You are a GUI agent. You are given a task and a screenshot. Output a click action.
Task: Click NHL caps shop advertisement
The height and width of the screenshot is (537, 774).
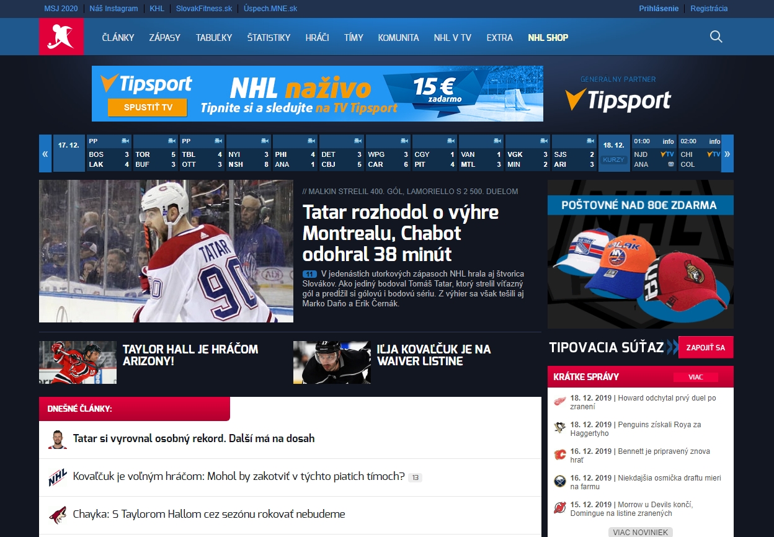coord(640,254)
